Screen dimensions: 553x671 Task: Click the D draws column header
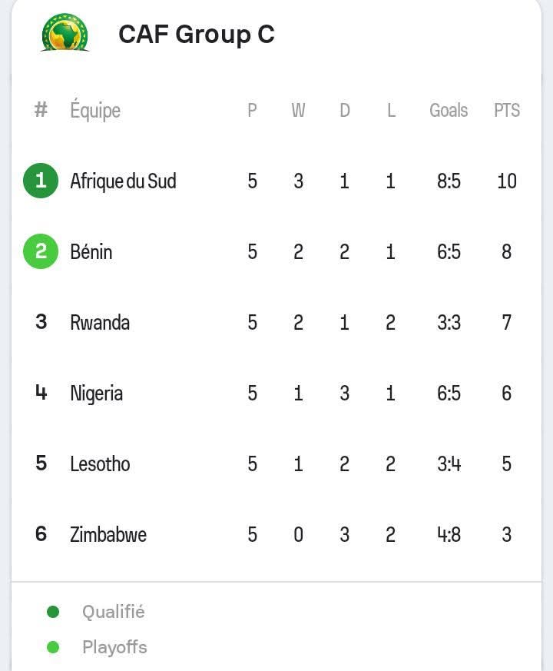(x=345, y=111)
